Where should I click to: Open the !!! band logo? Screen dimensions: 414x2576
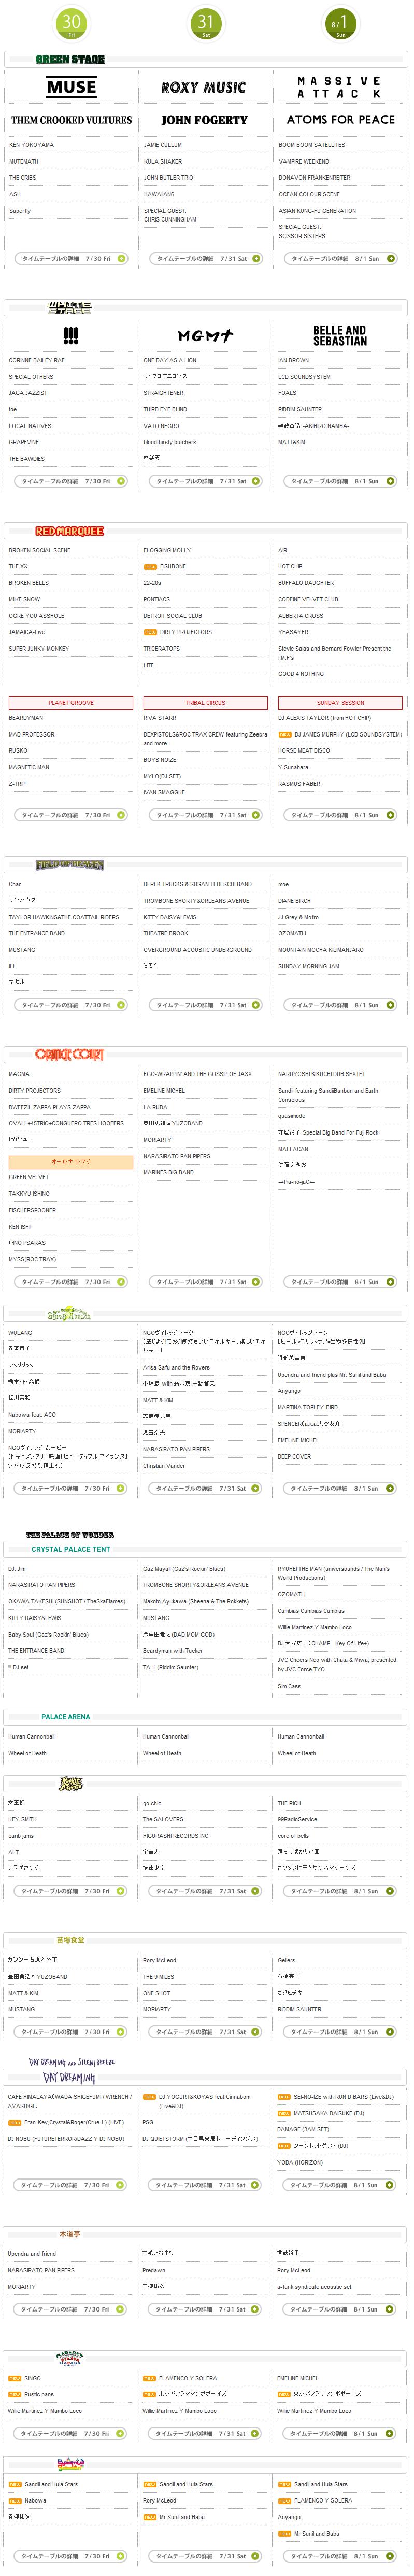pyautogui.click(x=71, y=335)
